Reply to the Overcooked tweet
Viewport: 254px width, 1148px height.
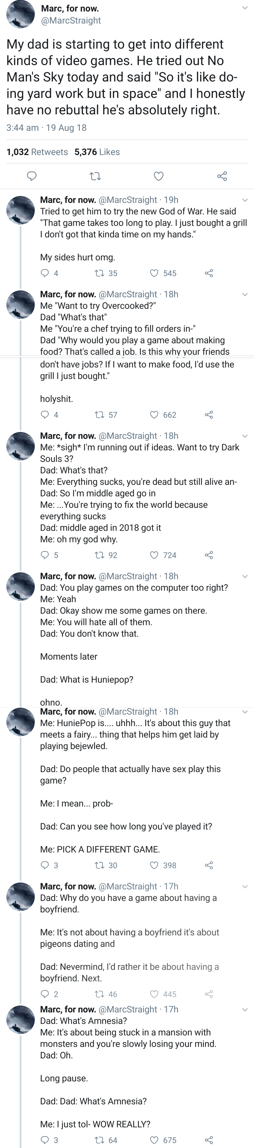click(x=45, y=415)
